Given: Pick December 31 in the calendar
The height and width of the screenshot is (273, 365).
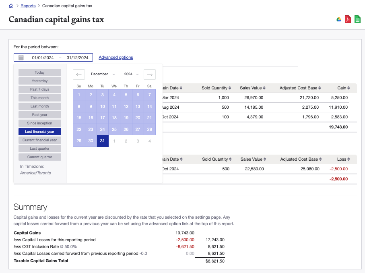Looking at the screenshot, I should [x=103, y=141].
